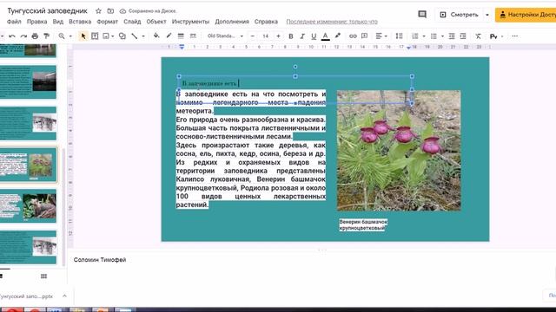Open the line spacing options
Screen dimensions: 556x312
coord(400,36)
